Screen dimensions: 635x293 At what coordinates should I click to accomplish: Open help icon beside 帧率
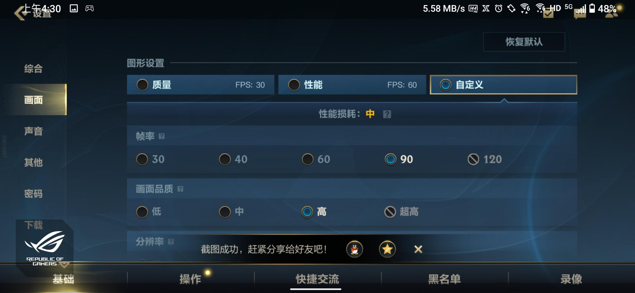coord(161,136)
